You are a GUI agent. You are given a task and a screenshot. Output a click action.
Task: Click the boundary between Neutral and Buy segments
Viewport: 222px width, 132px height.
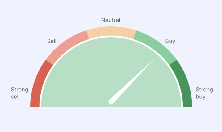(x=135, y=35)
